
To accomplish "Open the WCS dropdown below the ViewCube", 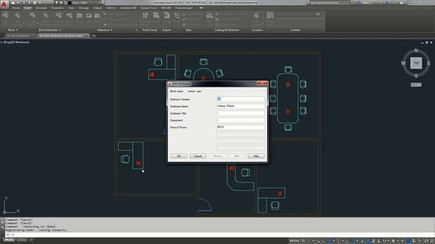I will (x=416, y=85).
